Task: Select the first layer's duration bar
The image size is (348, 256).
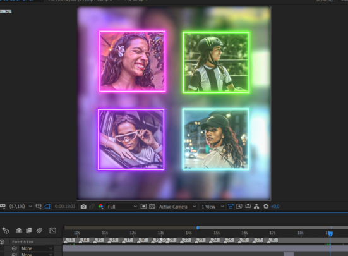Action: (205, 248)
